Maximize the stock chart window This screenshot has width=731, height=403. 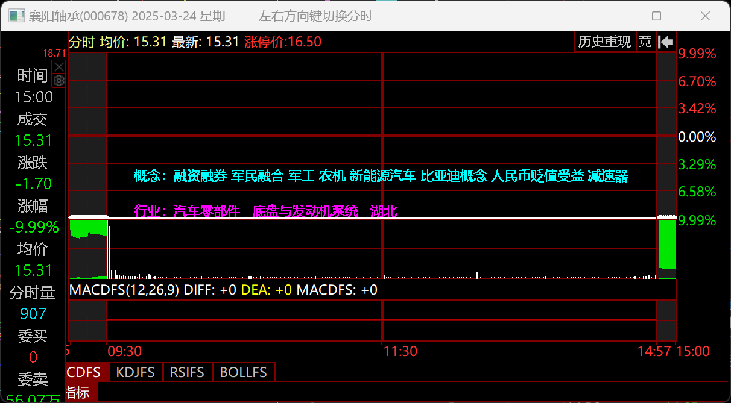tap(656, 16)
